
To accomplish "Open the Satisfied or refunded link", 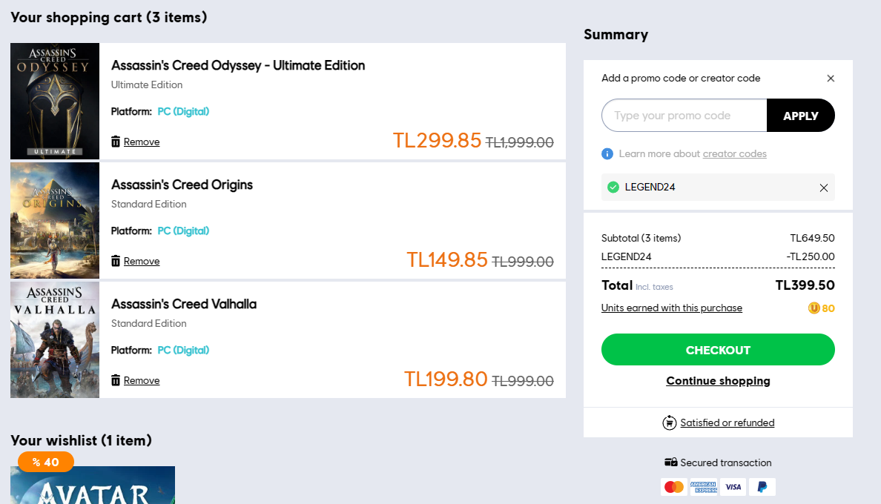I will point(727,423).
